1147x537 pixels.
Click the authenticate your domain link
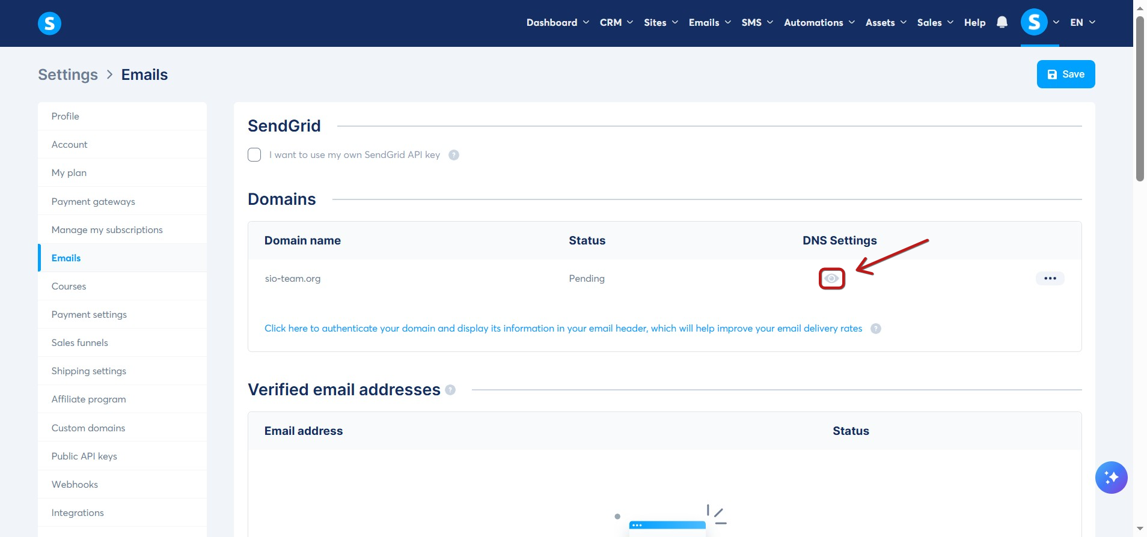(x=563, y=329)
